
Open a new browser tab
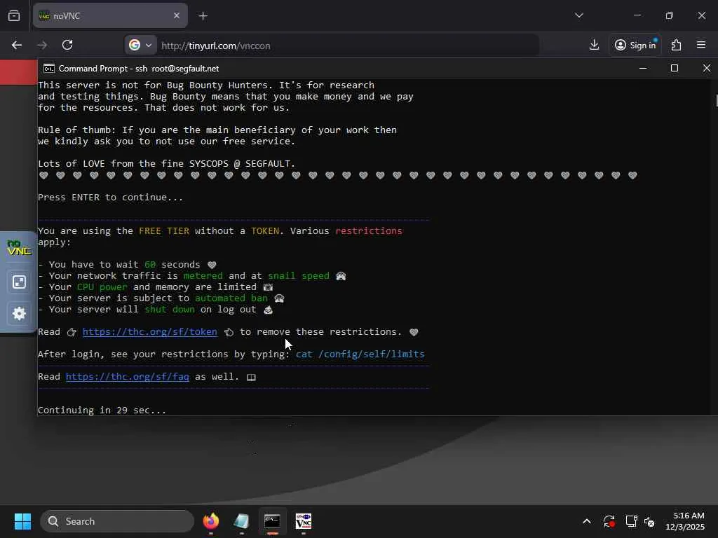pyautogui.click(x=203, y=15)
